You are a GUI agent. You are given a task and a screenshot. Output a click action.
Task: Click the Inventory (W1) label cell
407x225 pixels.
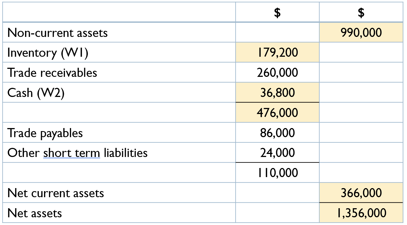click(x=48, y=53)
